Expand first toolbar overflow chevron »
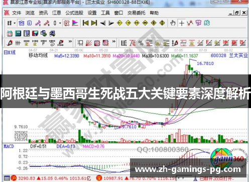The image size is (251, 182). (70, 41)
